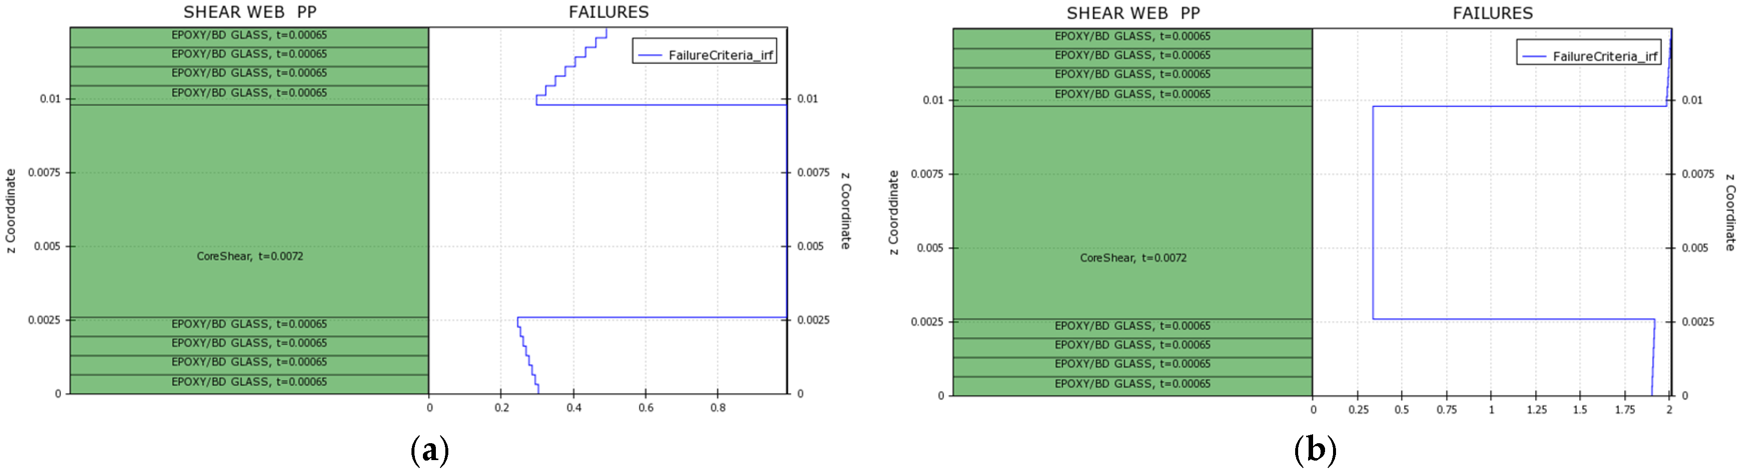Click the SHEAR WEB PP title of plot (b)

pos(1133,13)
